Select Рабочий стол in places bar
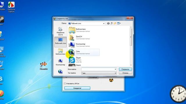The image size is (186, 104). pos(60,42)
